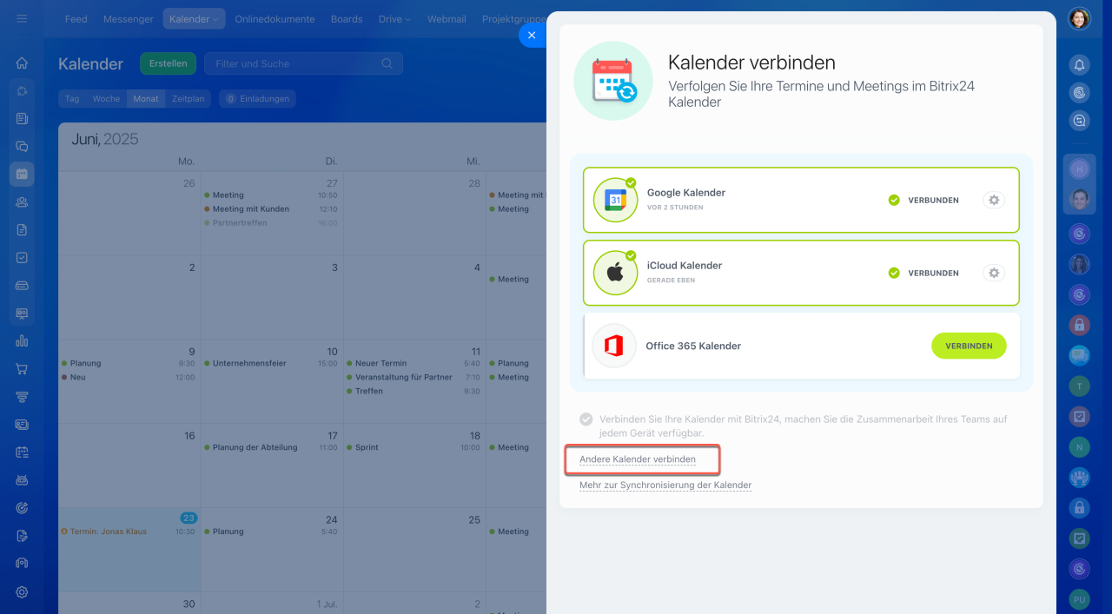Image resolution: width=1112 pixels, height=614 pixels.
Task: Click the Google Calendar logo icon
Action: 615,200
